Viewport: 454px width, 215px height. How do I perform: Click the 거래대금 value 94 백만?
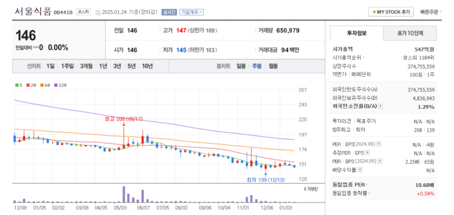pyautogui.click(x=290, y=50)
